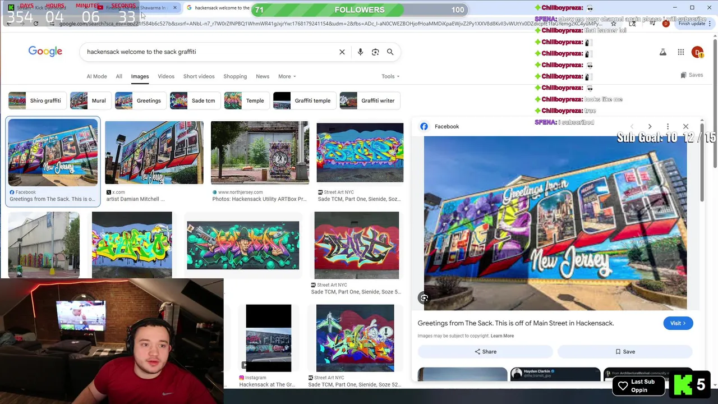Switch to the Videos tab
The image size is (718, 404).
(x=166, y=76)
